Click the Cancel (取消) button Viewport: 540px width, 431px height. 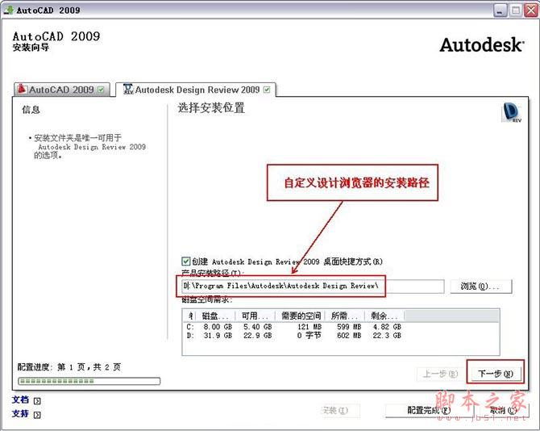coord(502,410)
